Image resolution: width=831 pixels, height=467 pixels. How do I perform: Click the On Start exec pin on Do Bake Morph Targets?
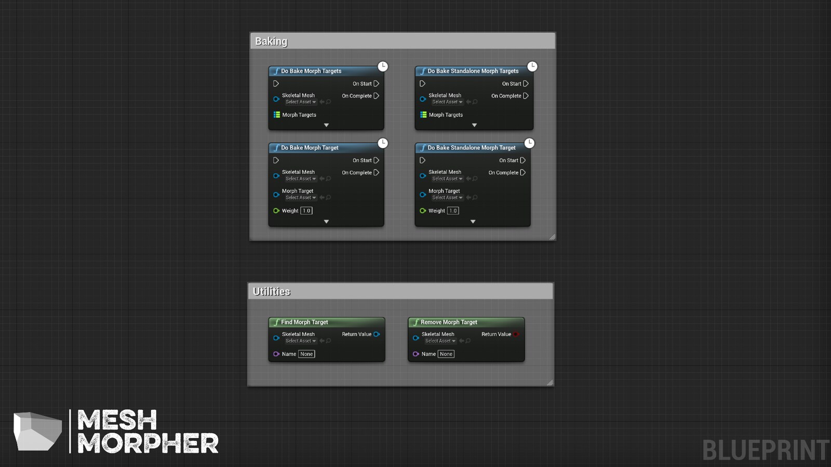(376, 83)
